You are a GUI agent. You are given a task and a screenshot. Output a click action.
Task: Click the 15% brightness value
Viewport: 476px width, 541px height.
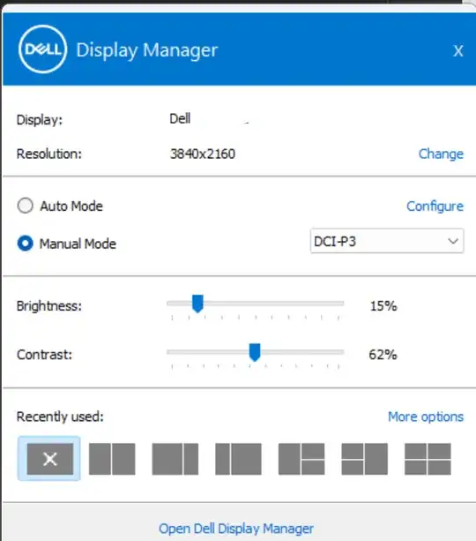[383, 306]
